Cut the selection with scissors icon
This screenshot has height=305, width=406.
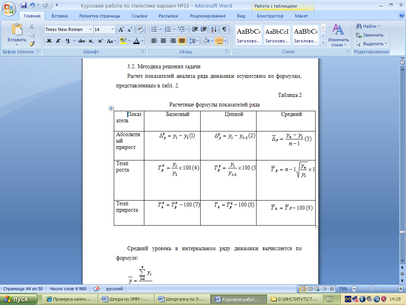[32, 26]
